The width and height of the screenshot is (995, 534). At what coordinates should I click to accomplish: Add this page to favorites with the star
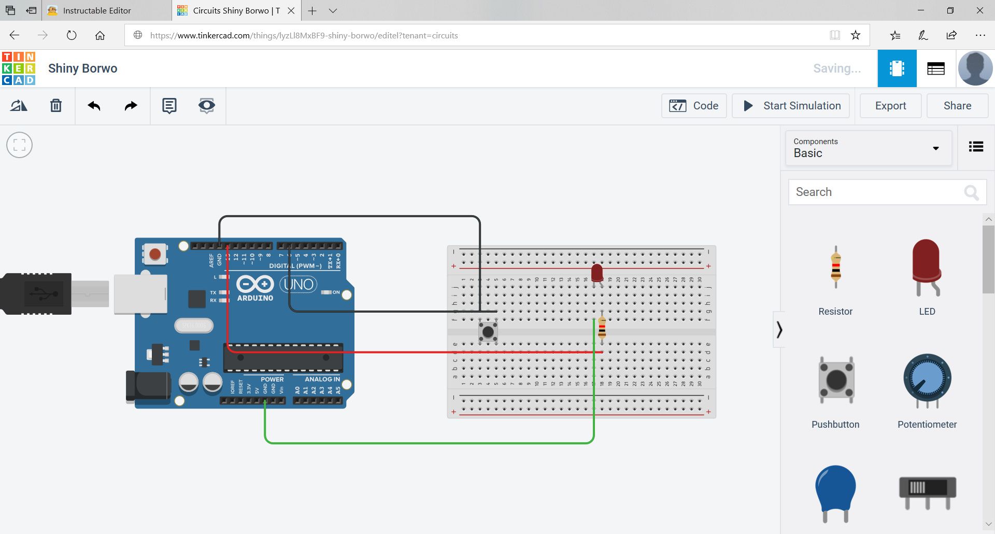[x=856, y=35]
